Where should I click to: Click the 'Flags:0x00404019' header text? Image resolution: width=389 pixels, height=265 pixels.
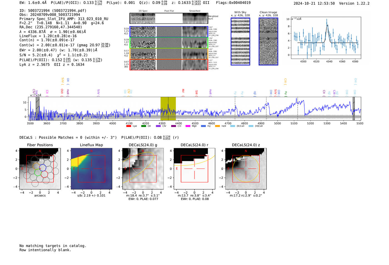[x=233, y=3]
